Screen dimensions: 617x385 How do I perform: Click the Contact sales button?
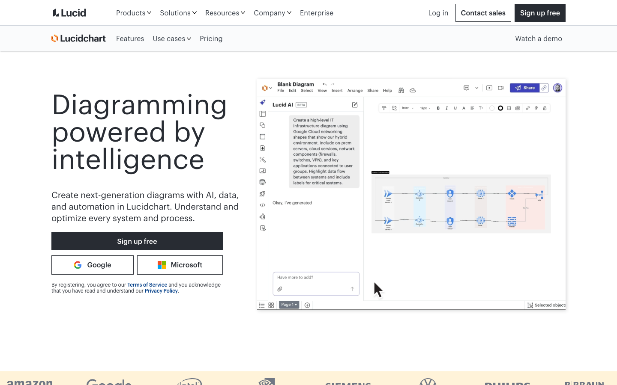pyautogui.click(x=483, y=13)
